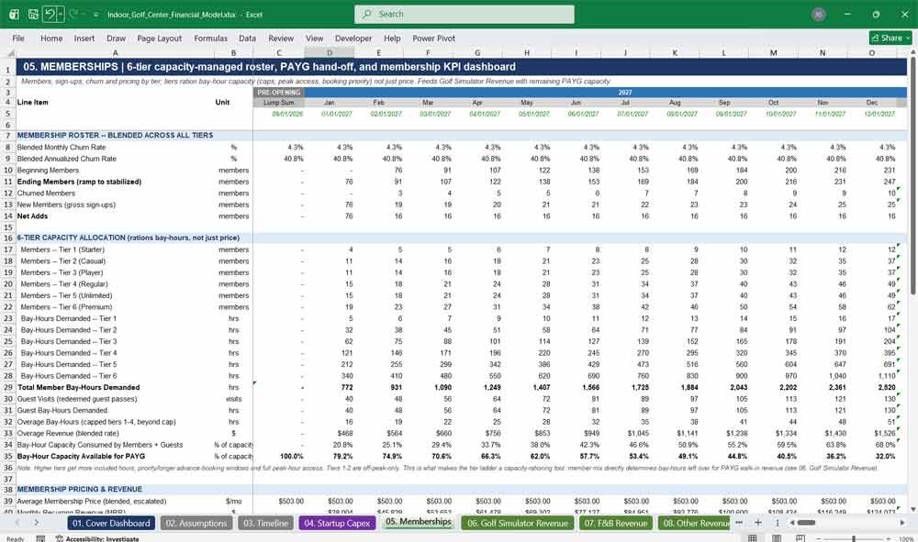Click zoom in plus button
This screenshot has height=542, width=918.
tap(888, 538)
